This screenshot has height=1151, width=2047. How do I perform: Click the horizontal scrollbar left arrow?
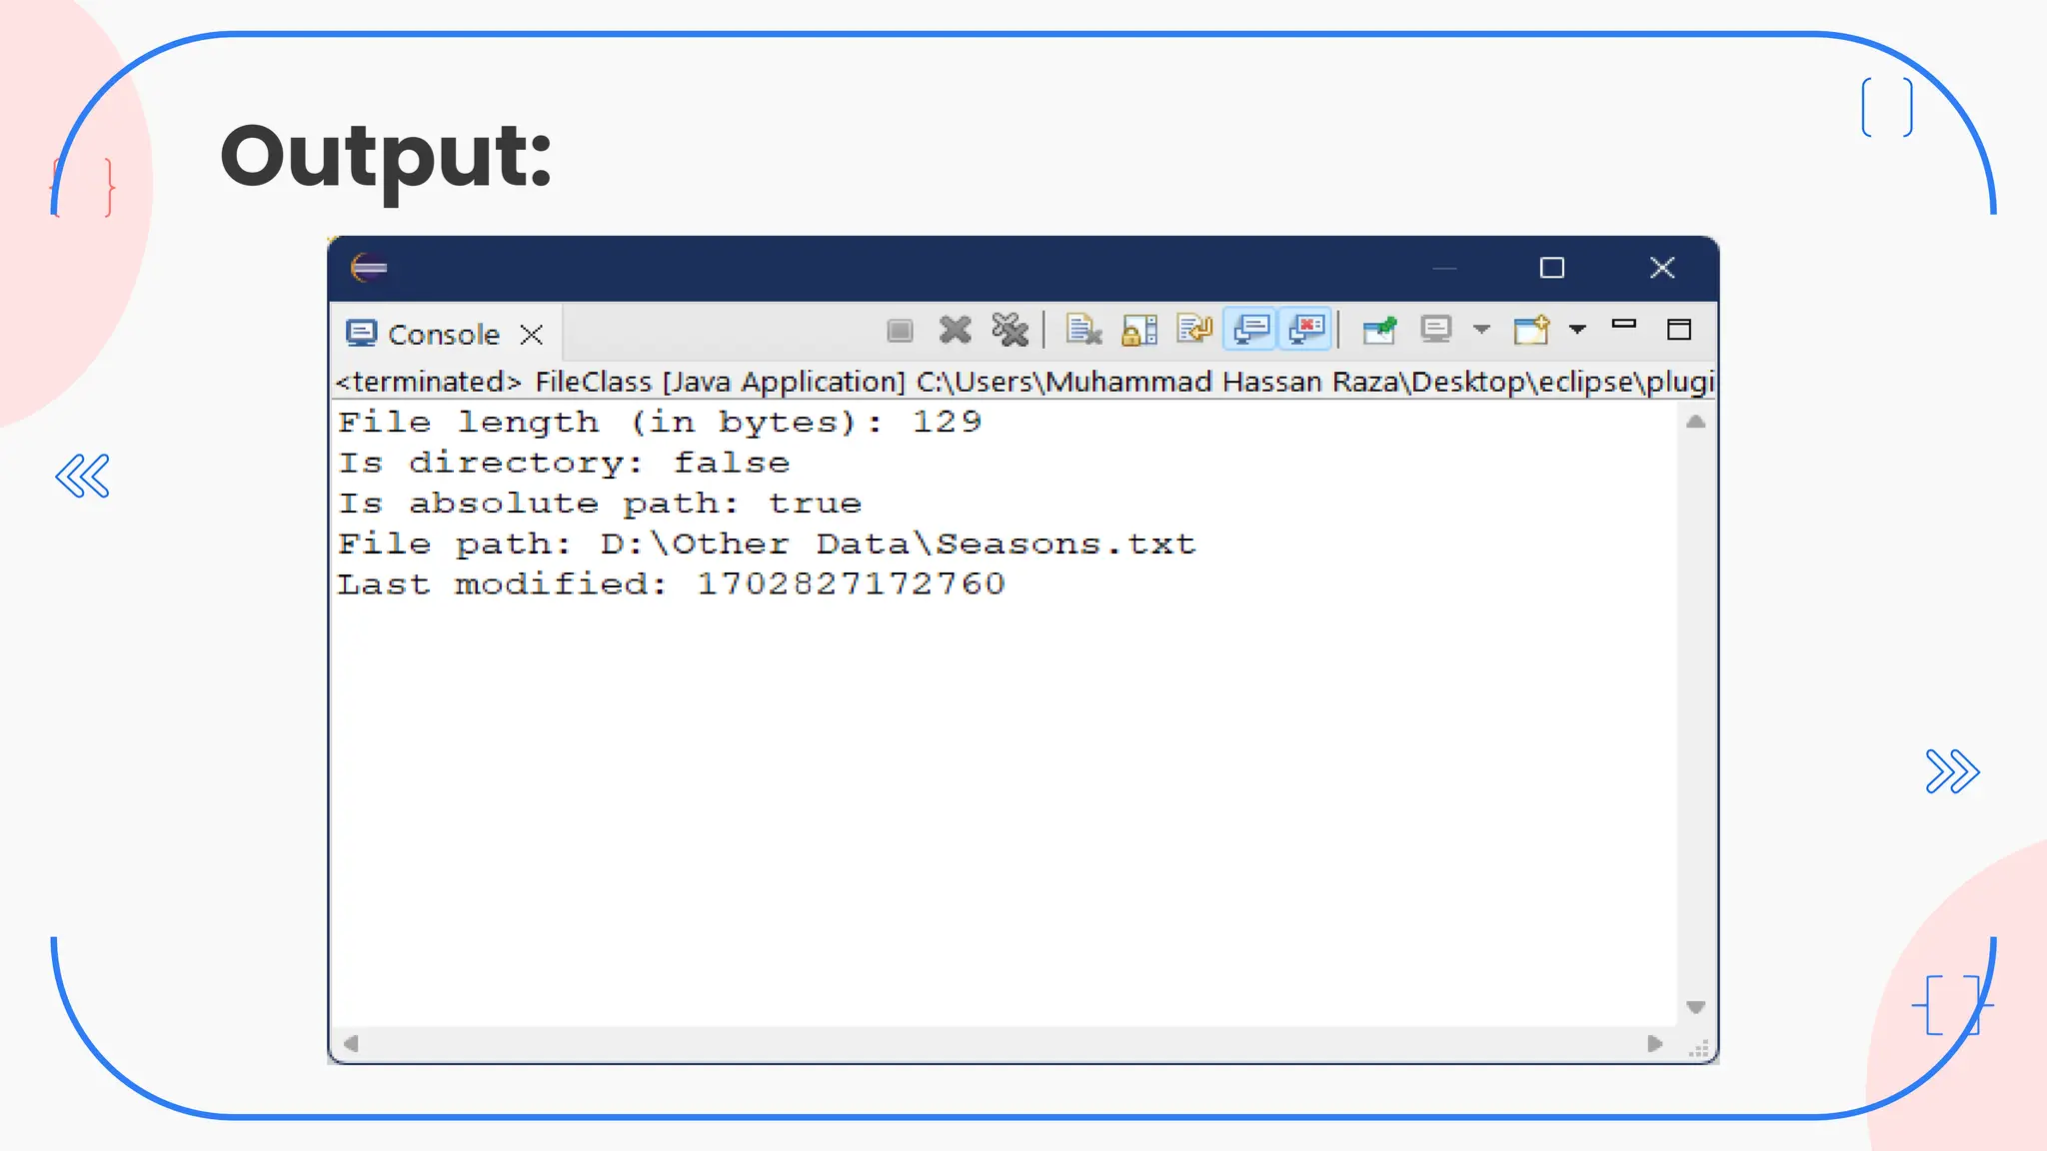pyautogui.click(x=351, y=1043)
